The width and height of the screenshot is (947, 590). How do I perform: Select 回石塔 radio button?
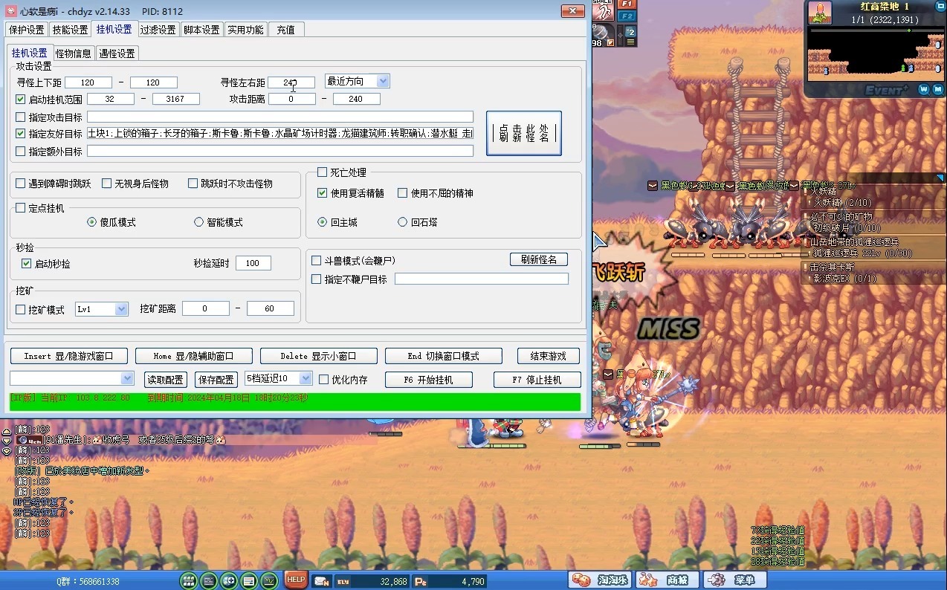403,221
